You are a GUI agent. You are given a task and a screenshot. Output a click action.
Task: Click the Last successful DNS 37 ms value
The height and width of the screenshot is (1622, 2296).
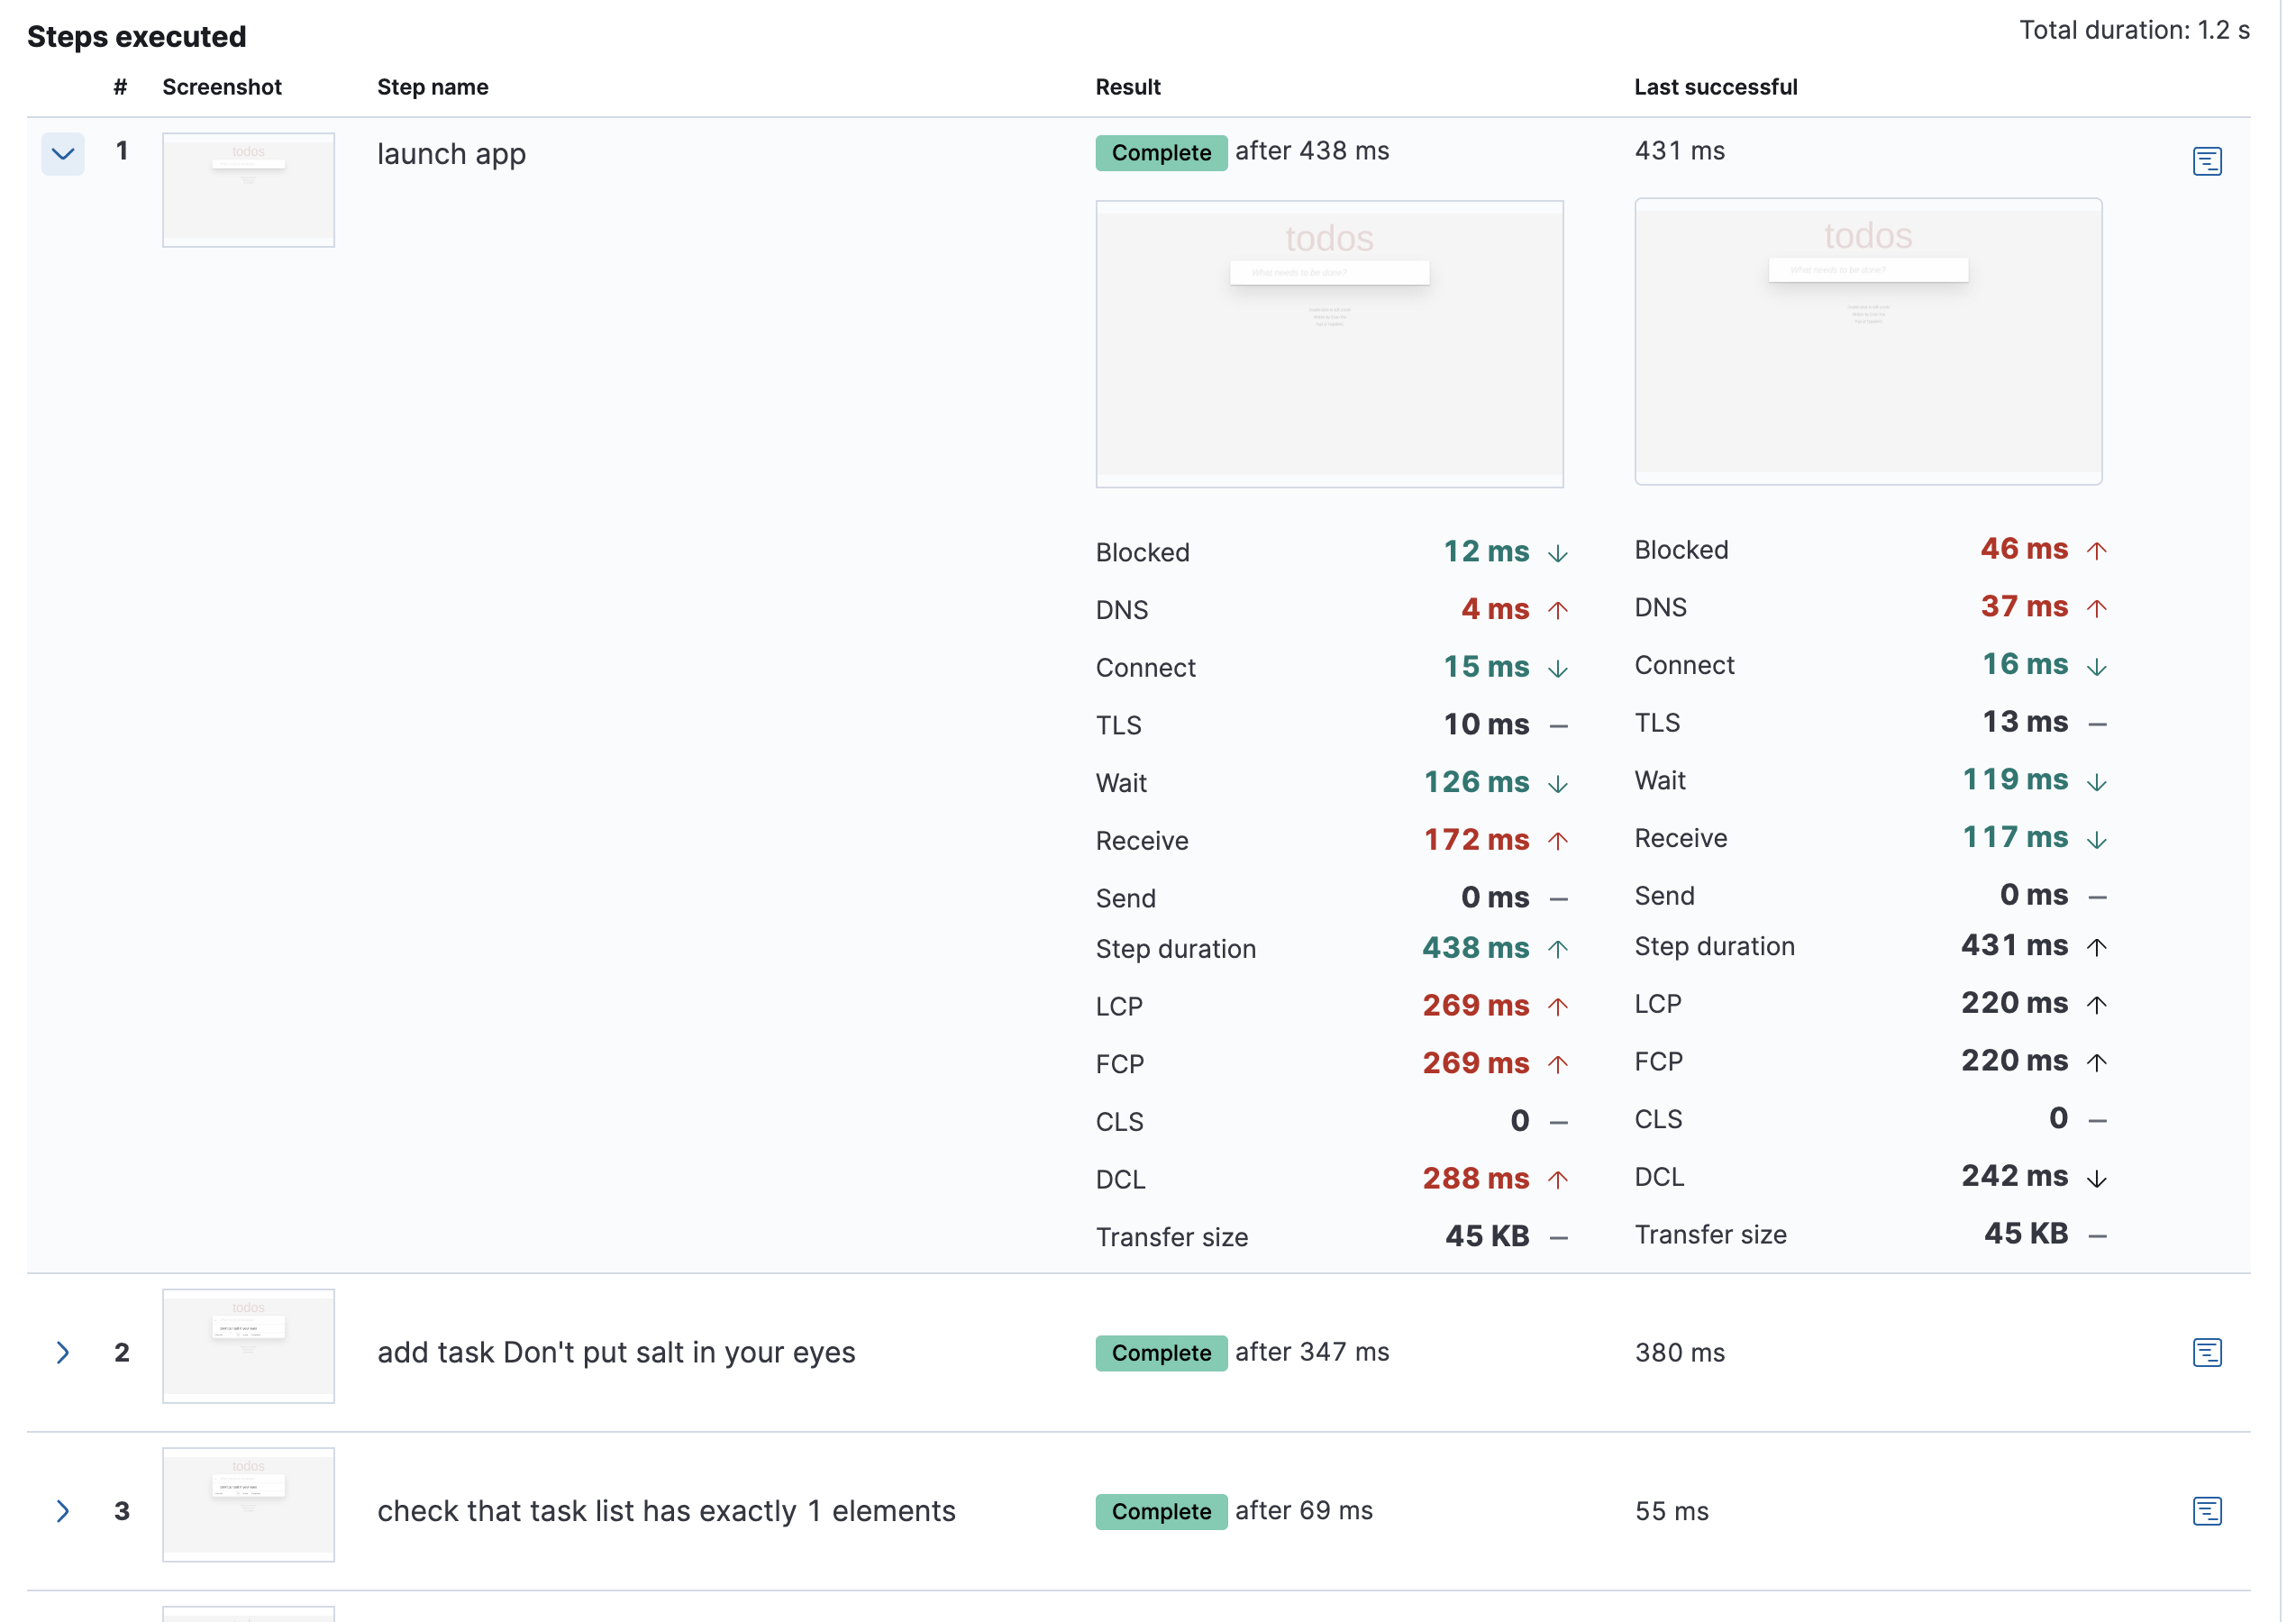[x=2023, y=606]
